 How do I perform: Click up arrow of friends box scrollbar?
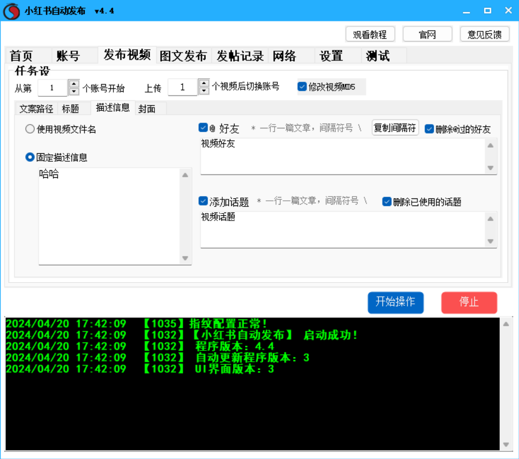click(x=491, y=145)
